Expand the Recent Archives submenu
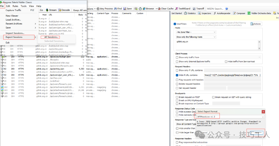Image resolution: width=279 pixels, height=146 pixels. (x=19, y=24)
